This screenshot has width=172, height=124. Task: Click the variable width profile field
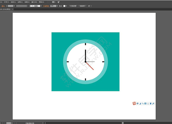click(21, 6)
